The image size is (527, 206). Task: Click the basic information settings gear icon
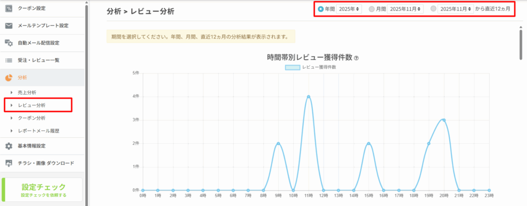click(9, 146)
